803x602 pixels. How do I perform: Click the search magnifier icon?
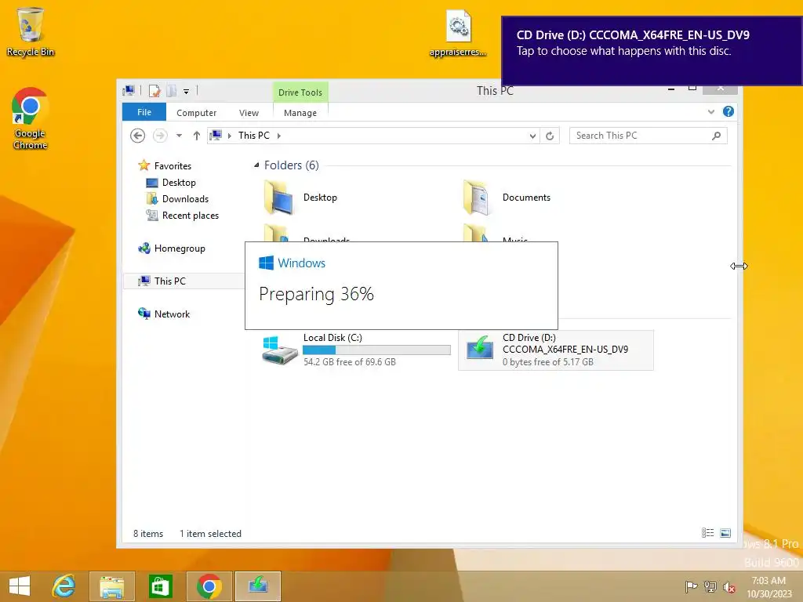tap(717, 136)
